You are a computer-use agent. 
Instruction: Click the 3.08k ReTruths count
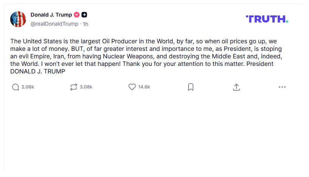coord(86,87)
